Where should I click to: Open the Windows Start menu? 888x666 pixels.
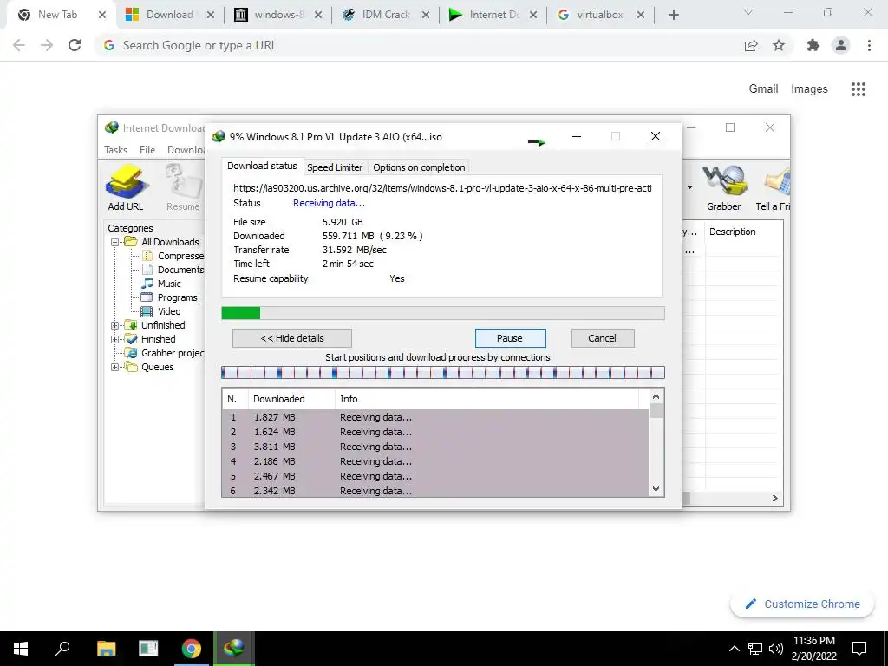click(x=21, y=649)
